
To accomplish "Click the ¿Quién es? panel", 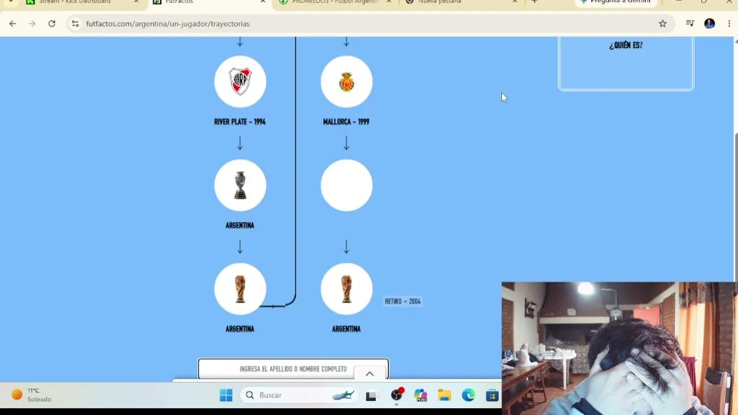I will tap(626, 63).
